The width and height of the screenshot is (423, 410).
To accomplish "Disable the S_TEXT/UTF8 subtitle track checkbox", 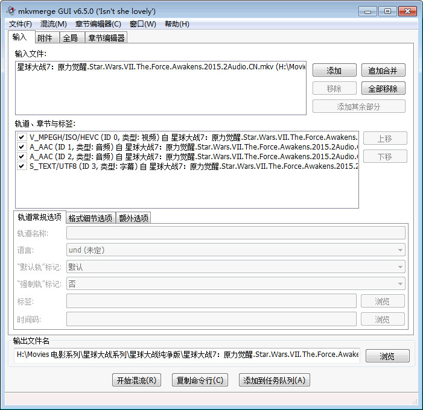I will point(22,166).
